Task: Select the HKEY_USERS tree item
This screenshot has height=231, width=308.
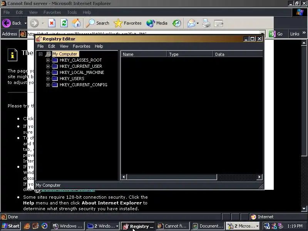Action: click(72, 79)
